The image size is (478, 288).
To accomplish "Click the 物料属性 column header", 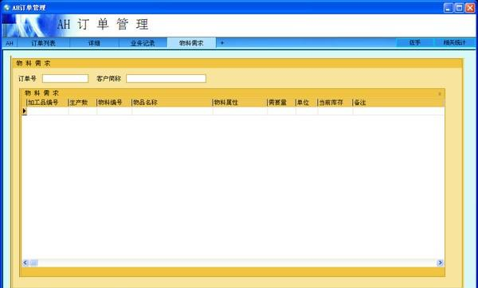I will (x=240, y=103).
